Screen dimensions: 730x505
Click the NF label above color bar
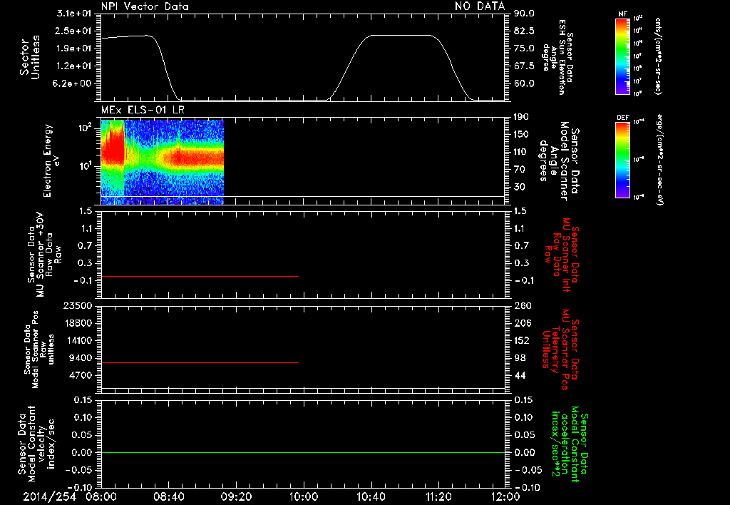622,14
